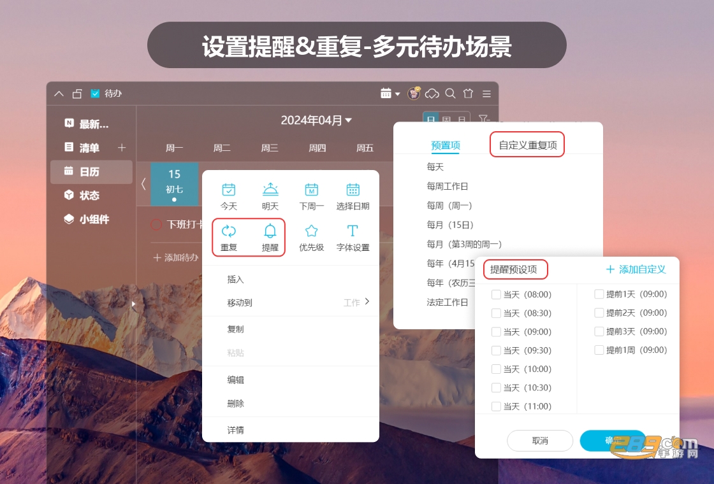This screenshot has height=484, width=714.
Task: Check 当天 (09:00) reminder
Action: point(497,332)
